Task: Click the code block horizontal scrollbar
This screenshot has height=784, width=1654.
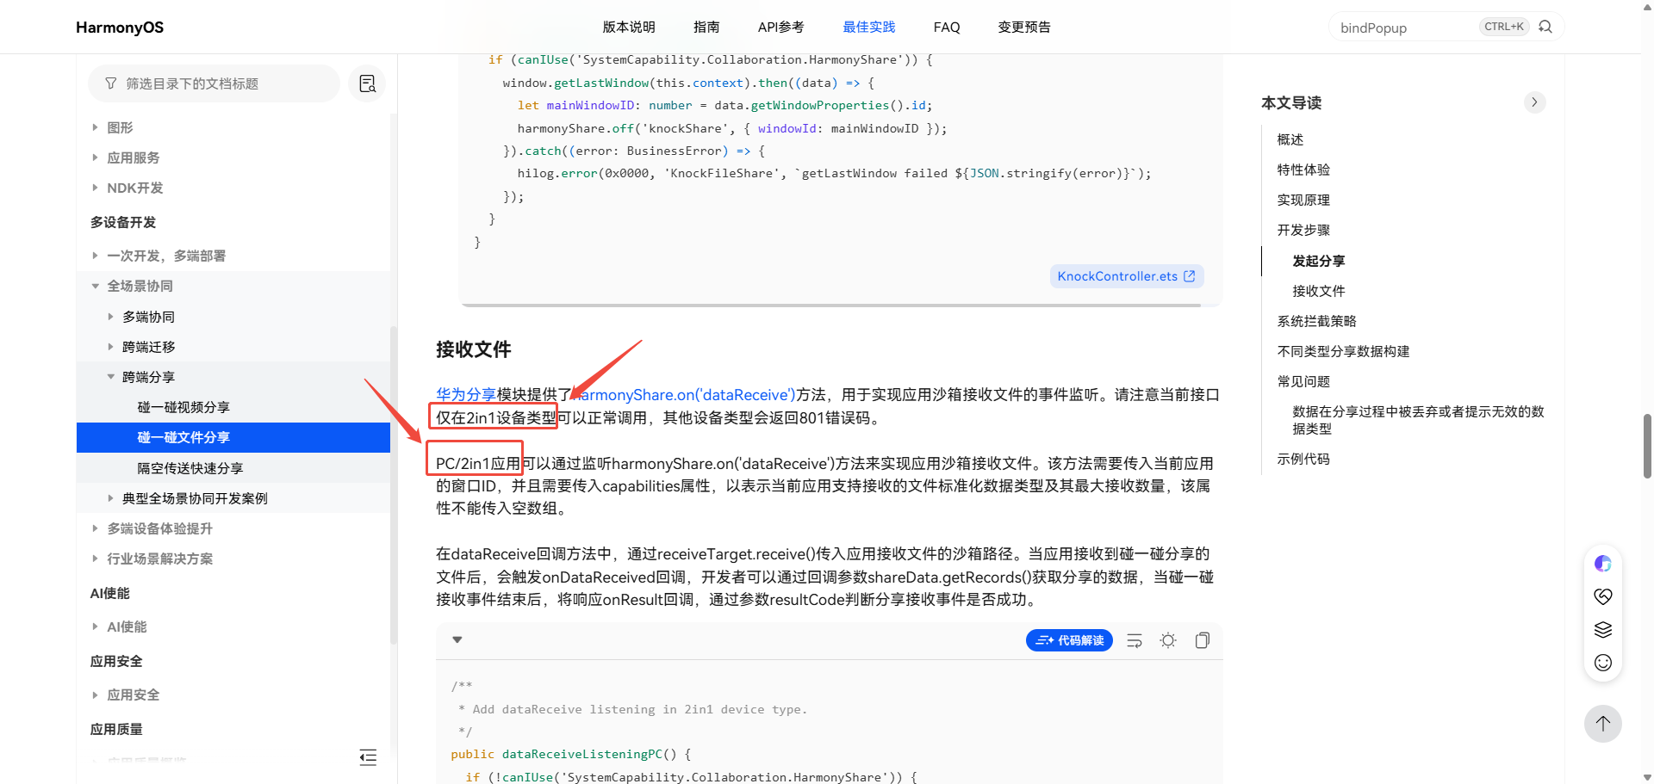Action: pyautogui.click(x=831, y=305)
